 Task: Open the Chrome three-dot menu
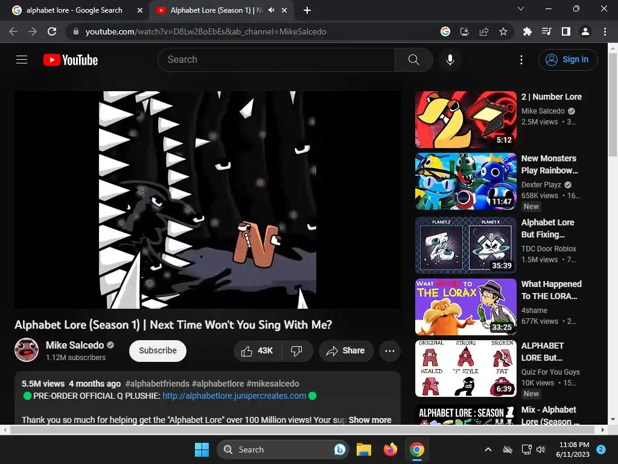605,31
